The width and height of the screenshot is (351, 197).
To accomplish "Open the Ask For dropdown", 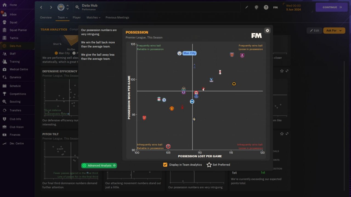I will [334, 30].
